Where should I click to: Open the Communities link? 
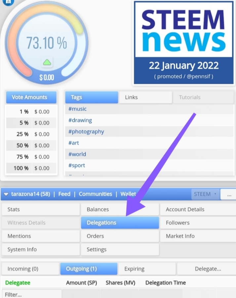(96, 194)
